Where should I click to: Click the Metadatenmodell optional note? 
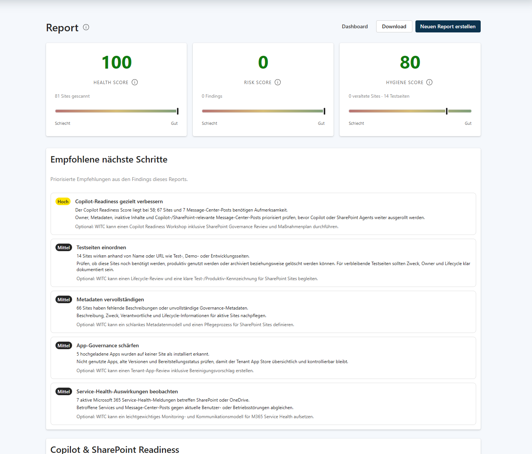point(185,325)
